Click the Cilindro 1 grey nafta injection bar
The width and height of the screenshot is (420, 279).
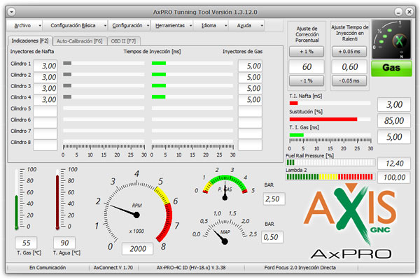tap(67, 63)
